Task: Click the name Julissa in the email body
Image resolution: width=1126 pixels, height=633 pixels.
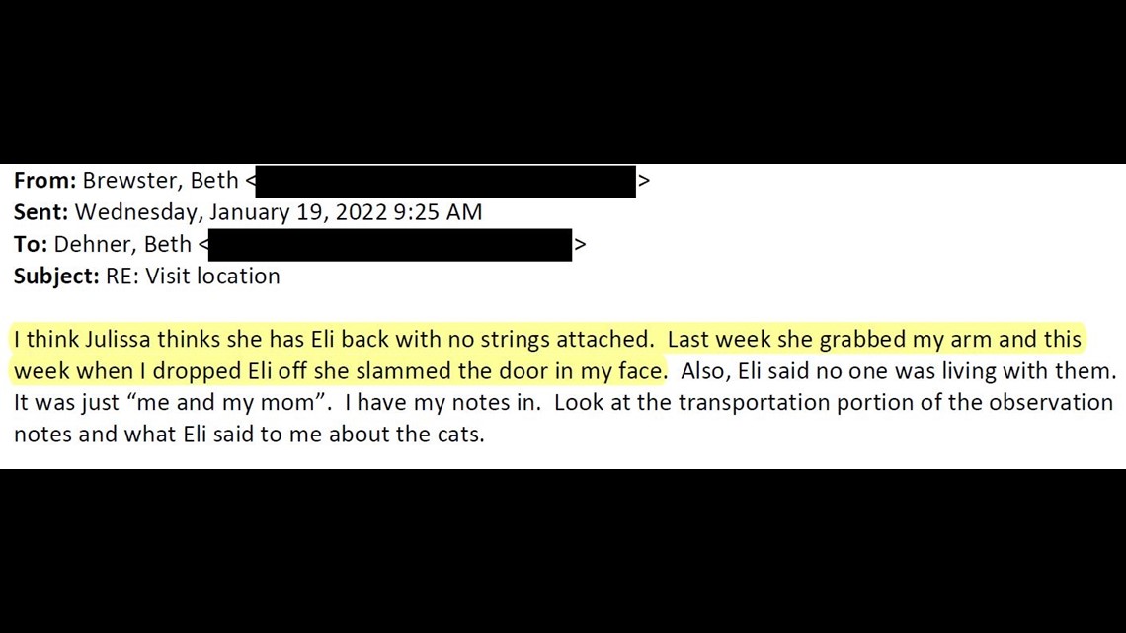Action: pos(118,339)
